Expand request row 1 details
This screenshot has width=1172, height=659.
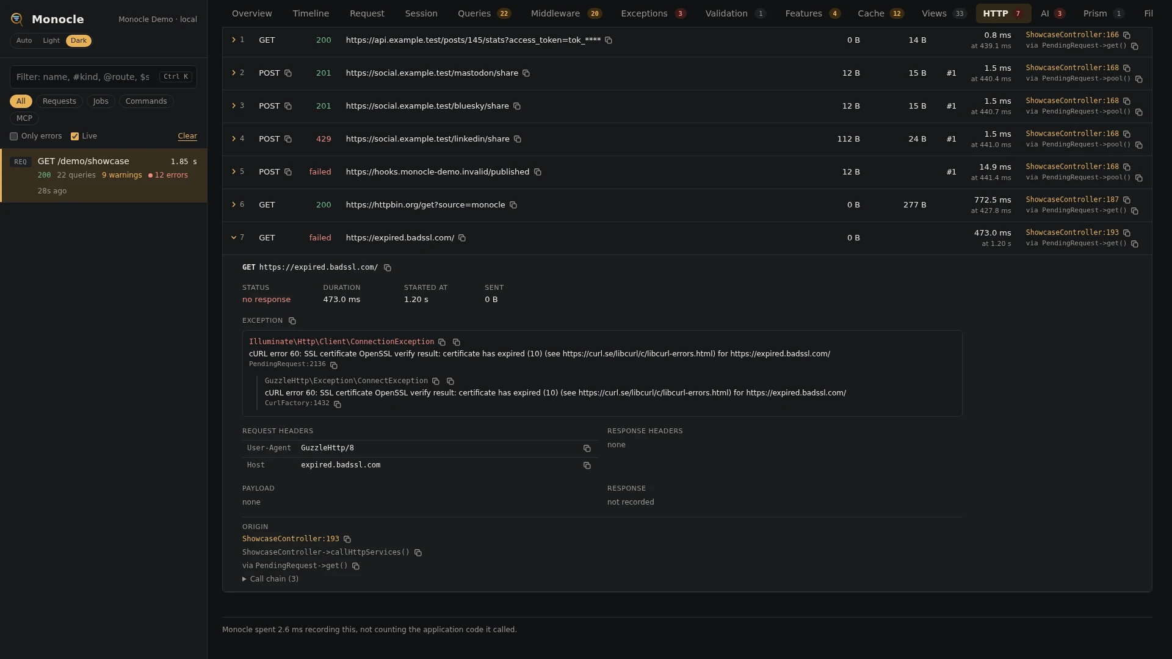point(234,40)
